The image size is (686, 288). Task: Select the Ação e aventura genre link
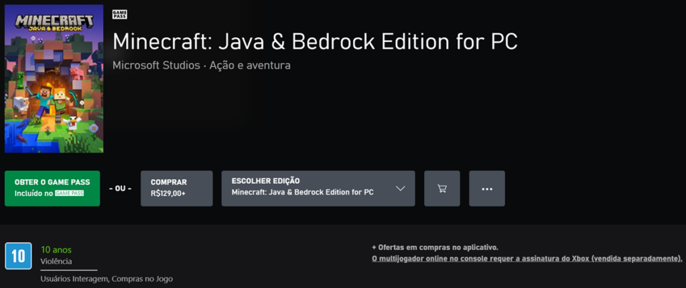pos(250,65)
